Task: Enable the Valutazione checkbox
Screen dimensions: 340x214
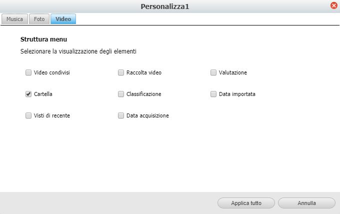Action: pos(213,72)
